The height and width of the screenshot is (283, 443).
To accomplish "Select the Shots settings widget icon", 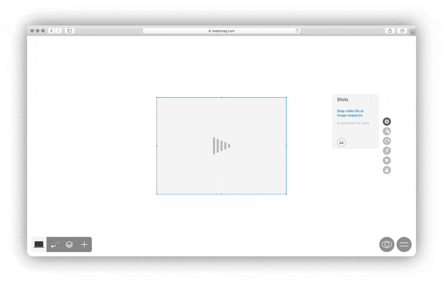I will coord(387,122).
